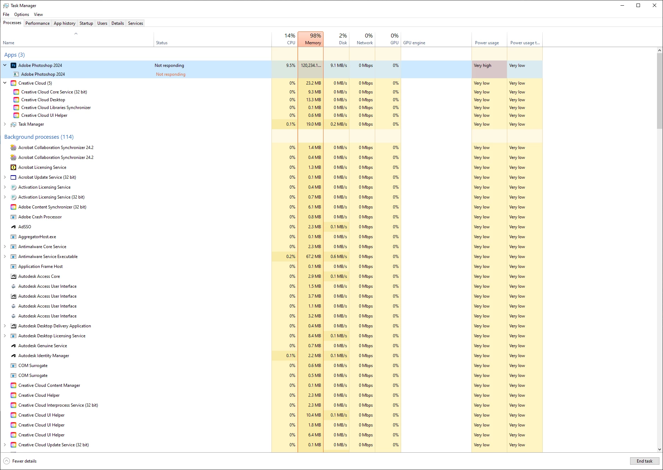The width and height of the screenshot is (663, 470).
Task: Switch to the Startup tab
Action: 86,23
